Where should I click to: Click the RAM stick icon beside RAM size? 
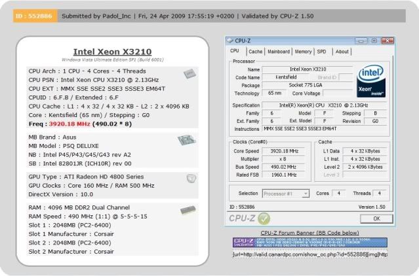pyautogui.click(x=188, y=210)
